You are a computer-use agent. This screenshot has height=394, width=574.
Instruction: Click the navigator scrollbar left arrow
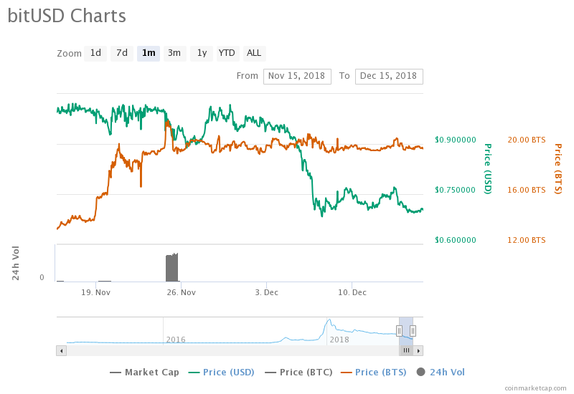(x=61, y=351)
